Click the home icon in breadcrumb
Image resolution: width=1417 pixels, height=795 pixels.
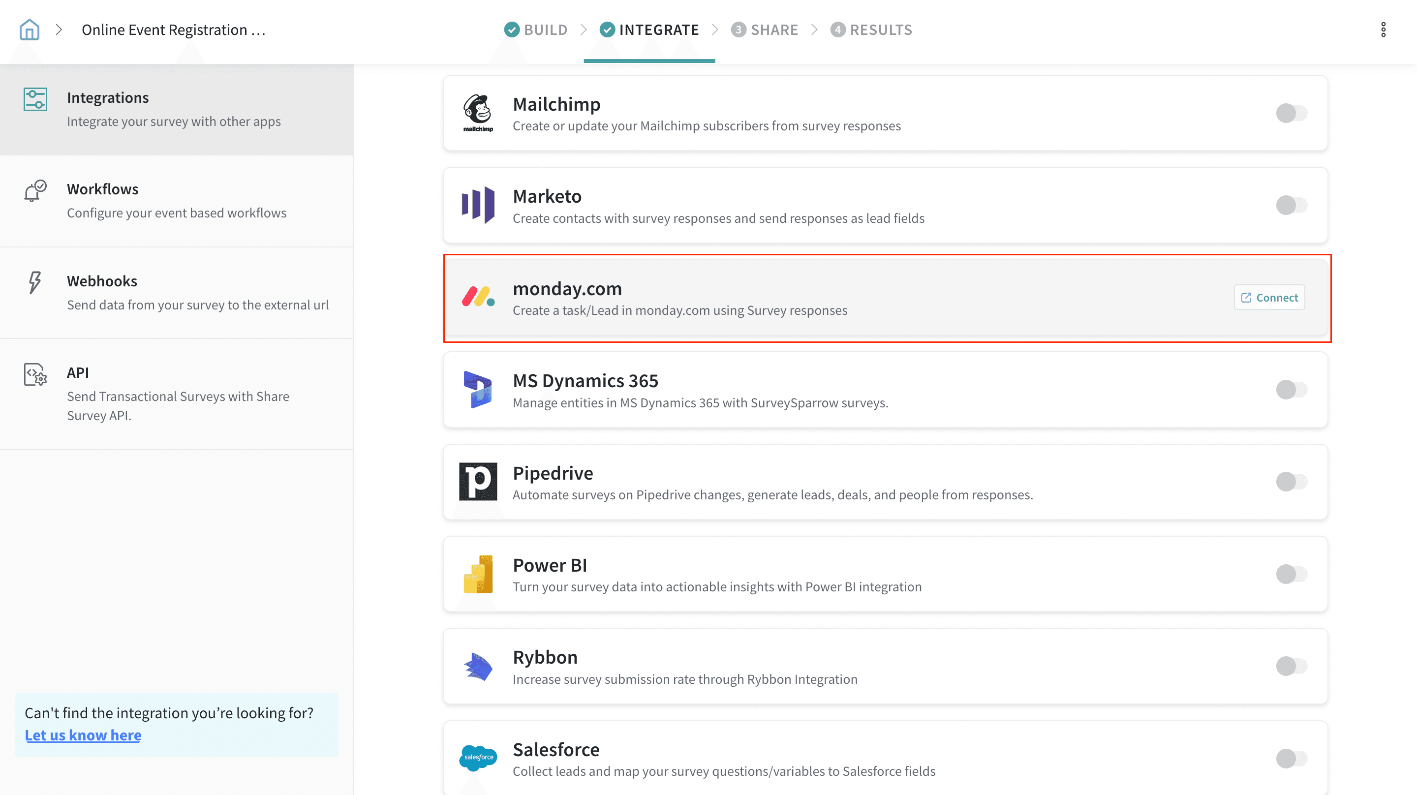(29, 30)
